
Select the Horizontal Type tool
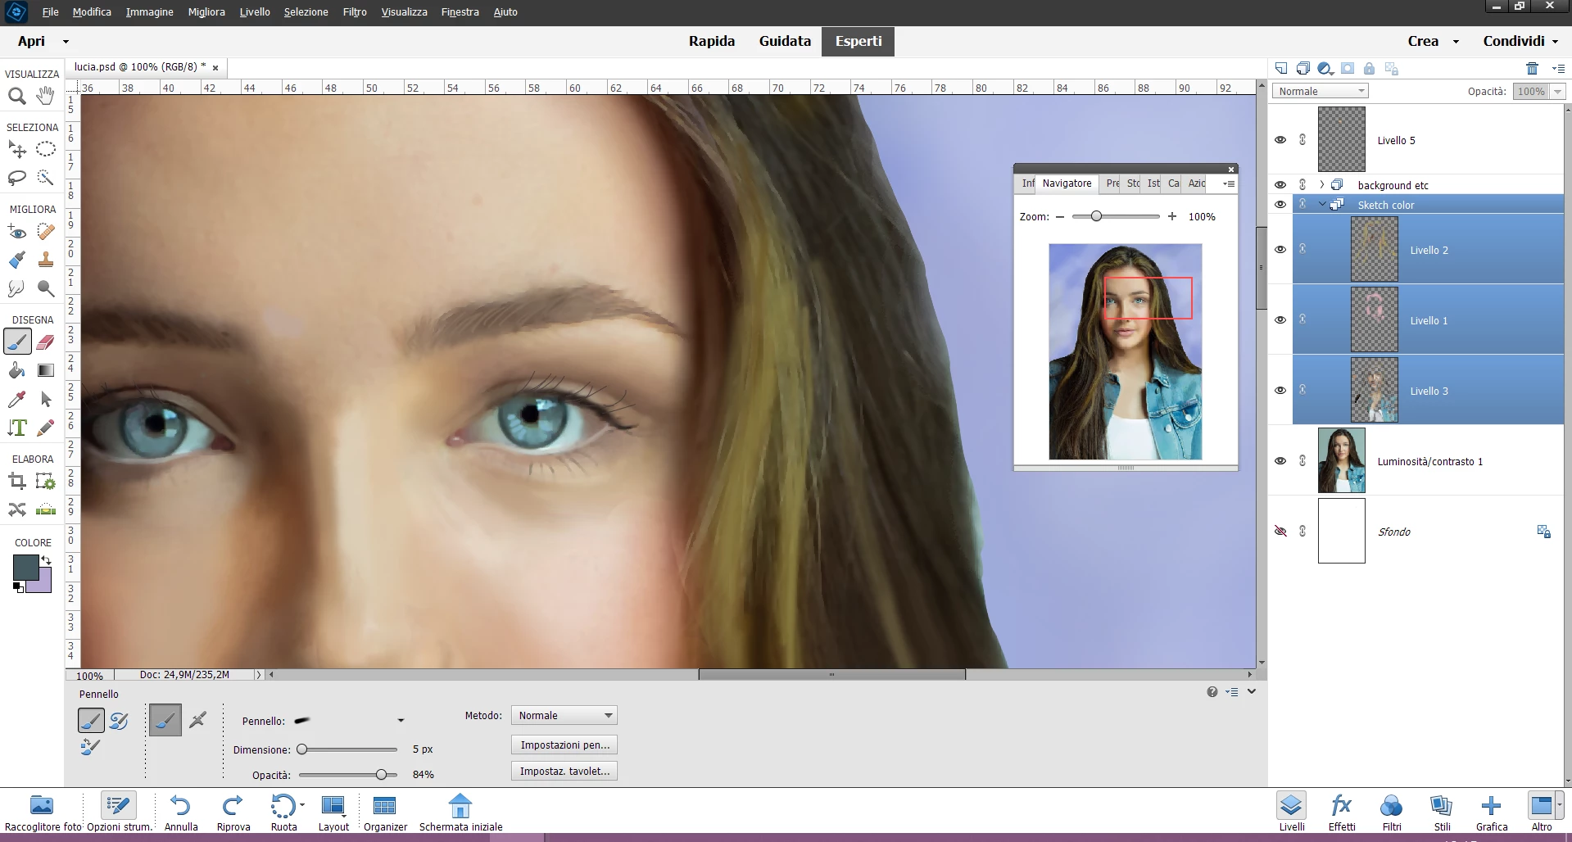(x=16, y=428)
